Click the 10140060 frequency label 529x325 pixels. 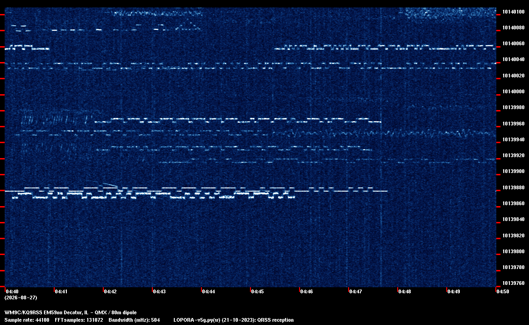[x=514, y=43]
